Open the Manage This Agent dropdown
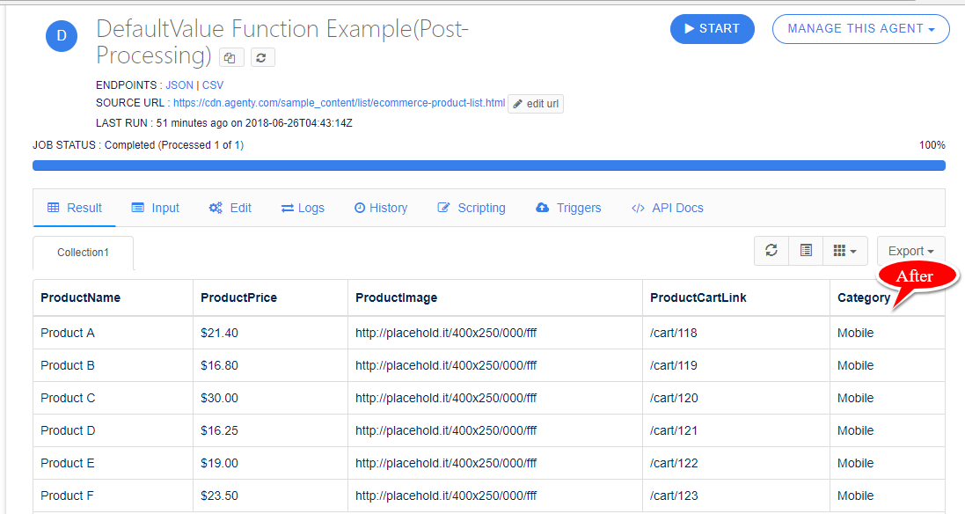 point(860,28)
